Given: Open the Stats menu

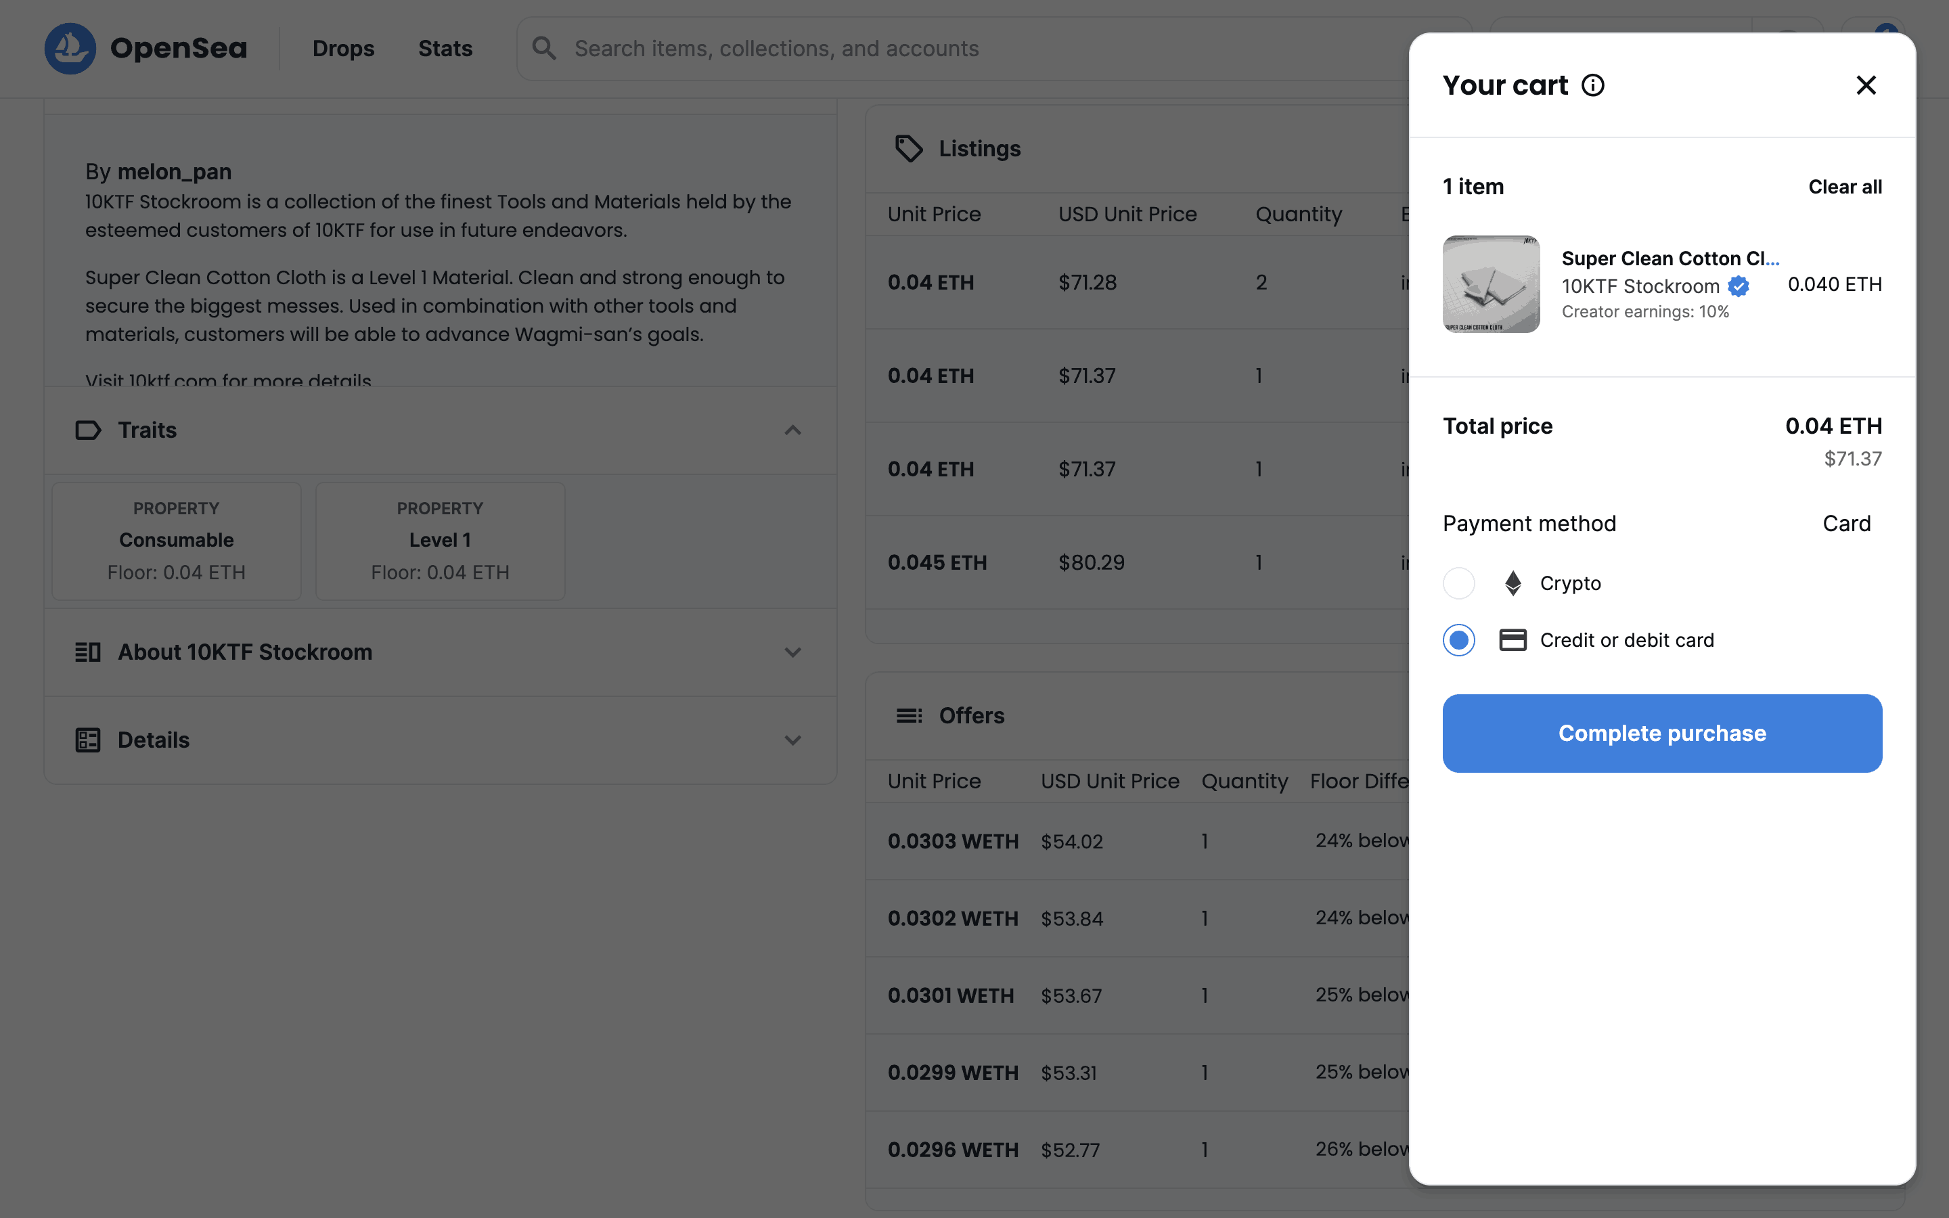Looking at the screenshot, I should tap(445, 48).
